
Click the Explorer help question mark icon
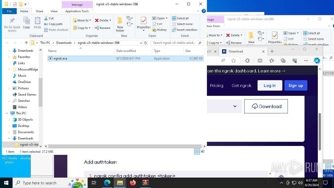pyautogui.click(x=204, y=11)
